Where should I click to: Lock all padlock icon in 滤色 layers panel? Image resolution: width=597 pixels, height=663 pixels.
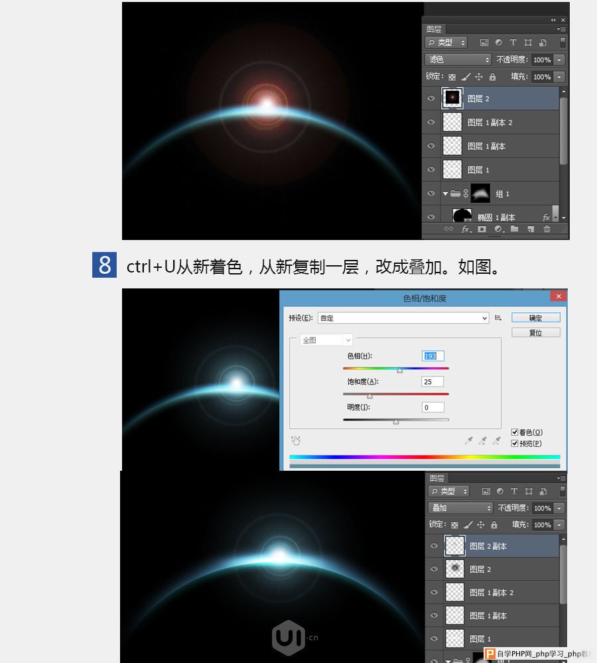(x=492, y=76)
